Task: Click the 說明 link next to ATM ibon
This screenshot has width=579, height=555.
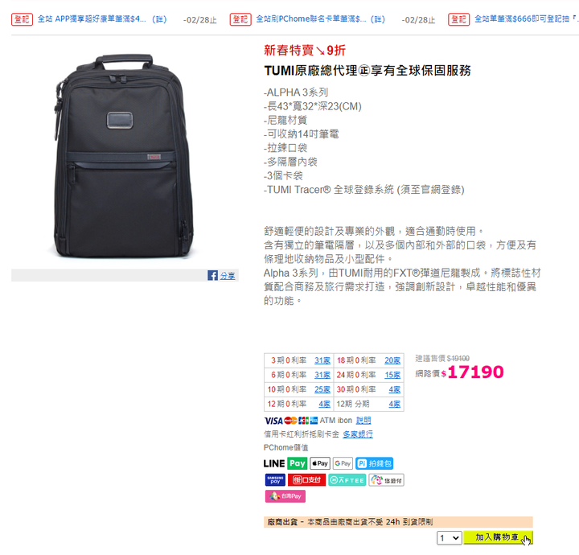Action: click(363, 420)
